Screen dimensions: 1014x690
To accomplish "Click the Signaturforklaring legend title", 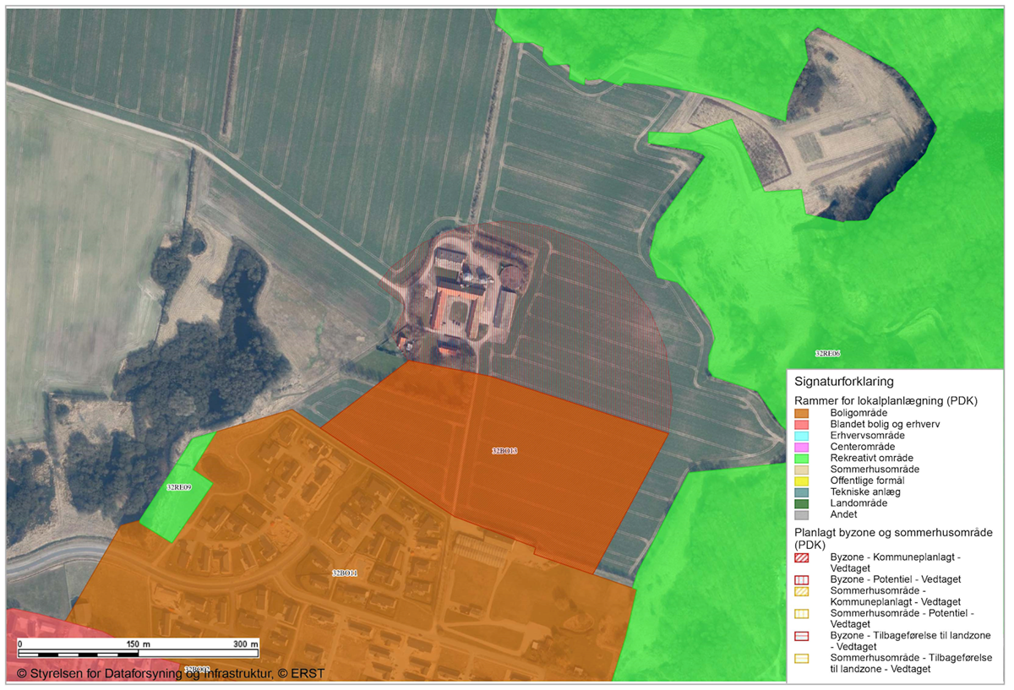I will 842,382.
